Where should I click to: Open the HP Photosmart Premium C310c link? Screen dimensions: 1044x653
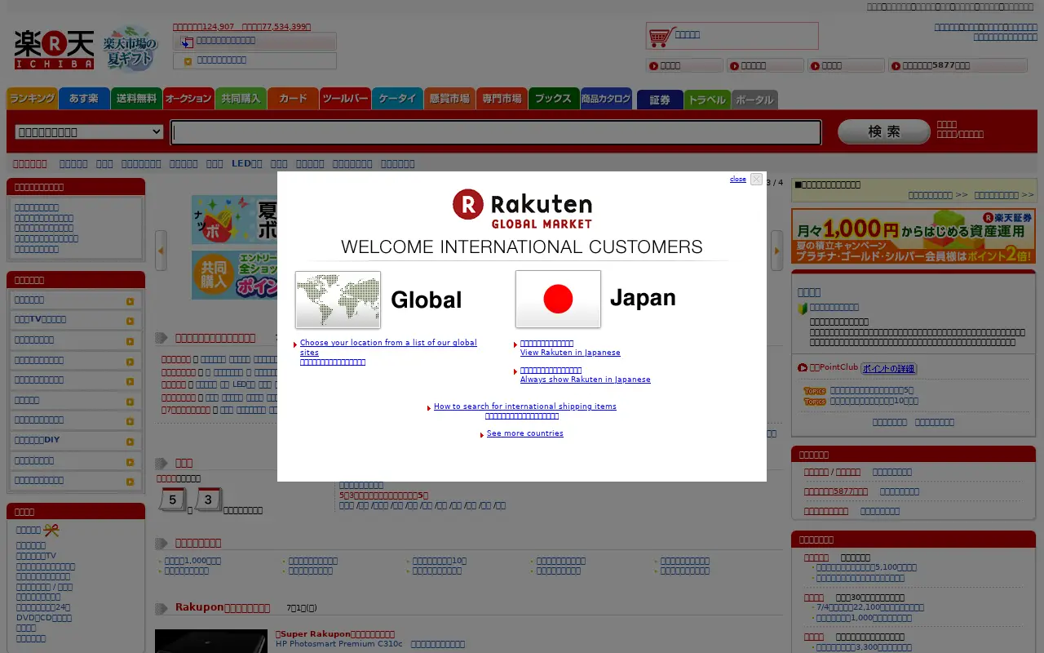pyautogui.click(x=339, y=644)
